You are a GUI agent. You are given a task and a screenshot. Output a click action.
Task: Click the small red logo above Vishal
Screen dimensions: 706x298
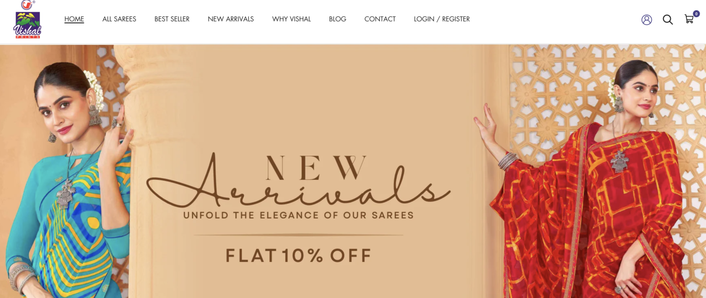pos(27,5)
